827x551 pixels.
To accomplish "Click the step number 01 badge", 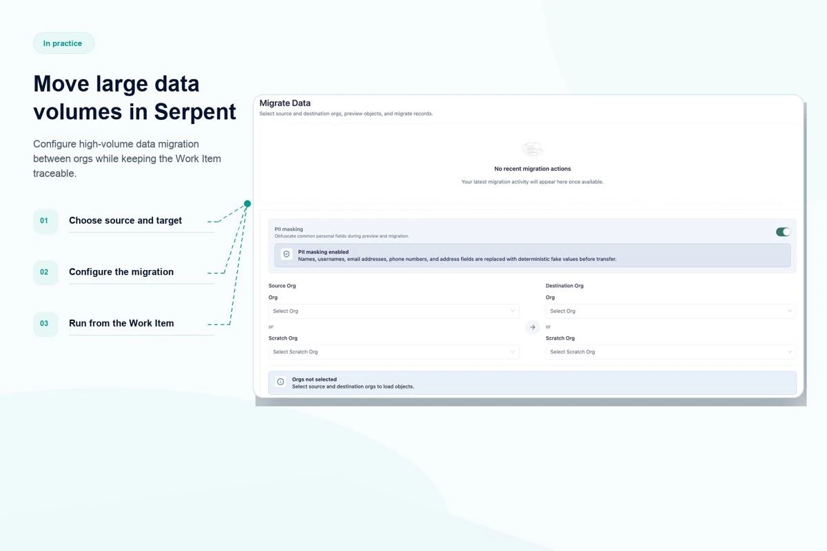I will [45, 221].
